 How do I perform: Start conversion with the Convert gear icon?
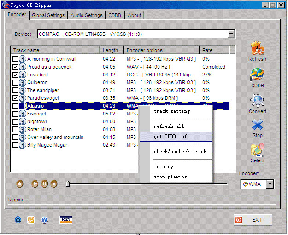tap(257, 100)
